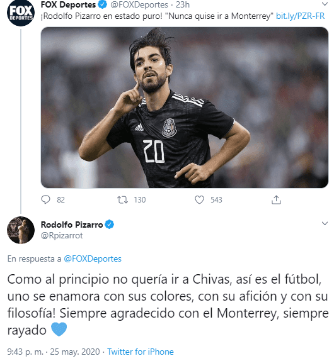Open Rodolfo Pizarro's profile picture
Image resolution: width=334 pixels, height=361 pixels.
click(21, 230)
